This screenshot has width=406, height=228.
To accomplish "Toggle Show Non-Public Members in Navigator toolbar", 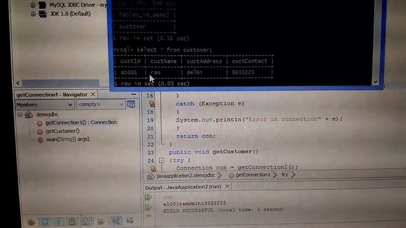I will click(72, 222).
